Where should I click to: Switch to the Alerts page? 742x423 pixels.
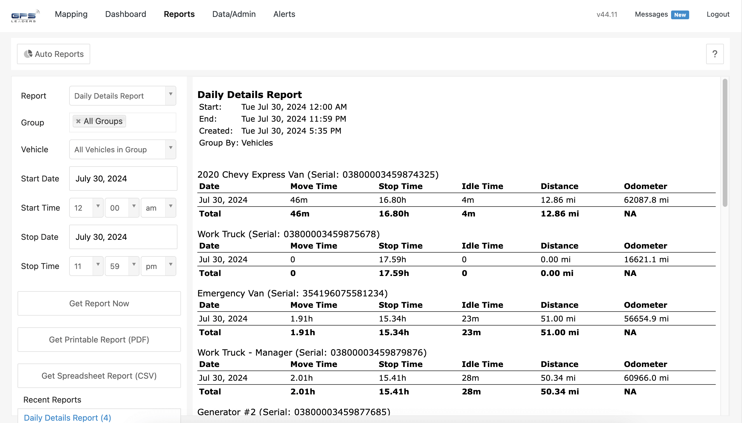coord(284,14)
